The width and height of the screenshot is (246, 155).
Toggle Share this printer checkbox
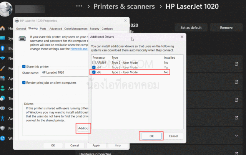(24, 66)
